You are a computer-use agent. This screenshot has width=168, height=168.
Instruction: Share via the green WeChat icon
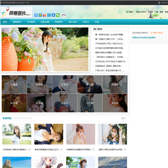[x=58, y=15]
